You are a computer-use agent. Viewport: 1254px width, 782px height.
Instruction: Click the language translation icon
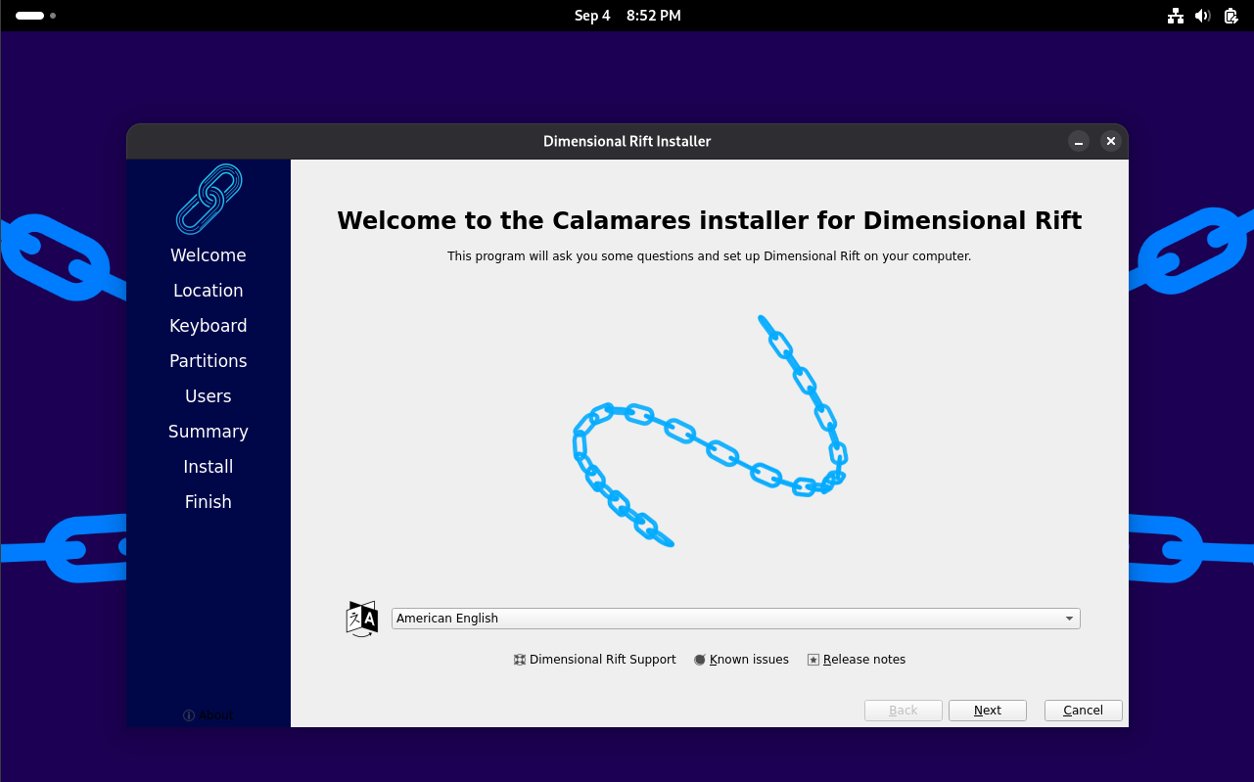click(362, 619)
